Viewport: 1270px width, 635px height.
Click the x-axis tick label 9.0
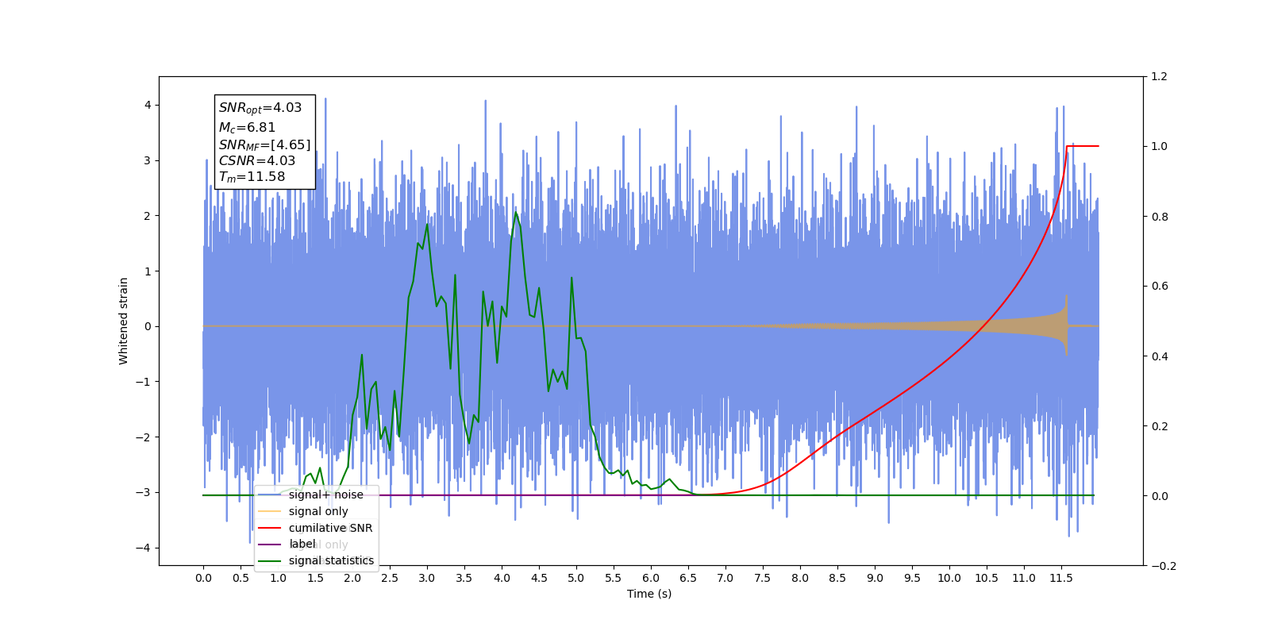pyautogui.click(x=875, y=578)
